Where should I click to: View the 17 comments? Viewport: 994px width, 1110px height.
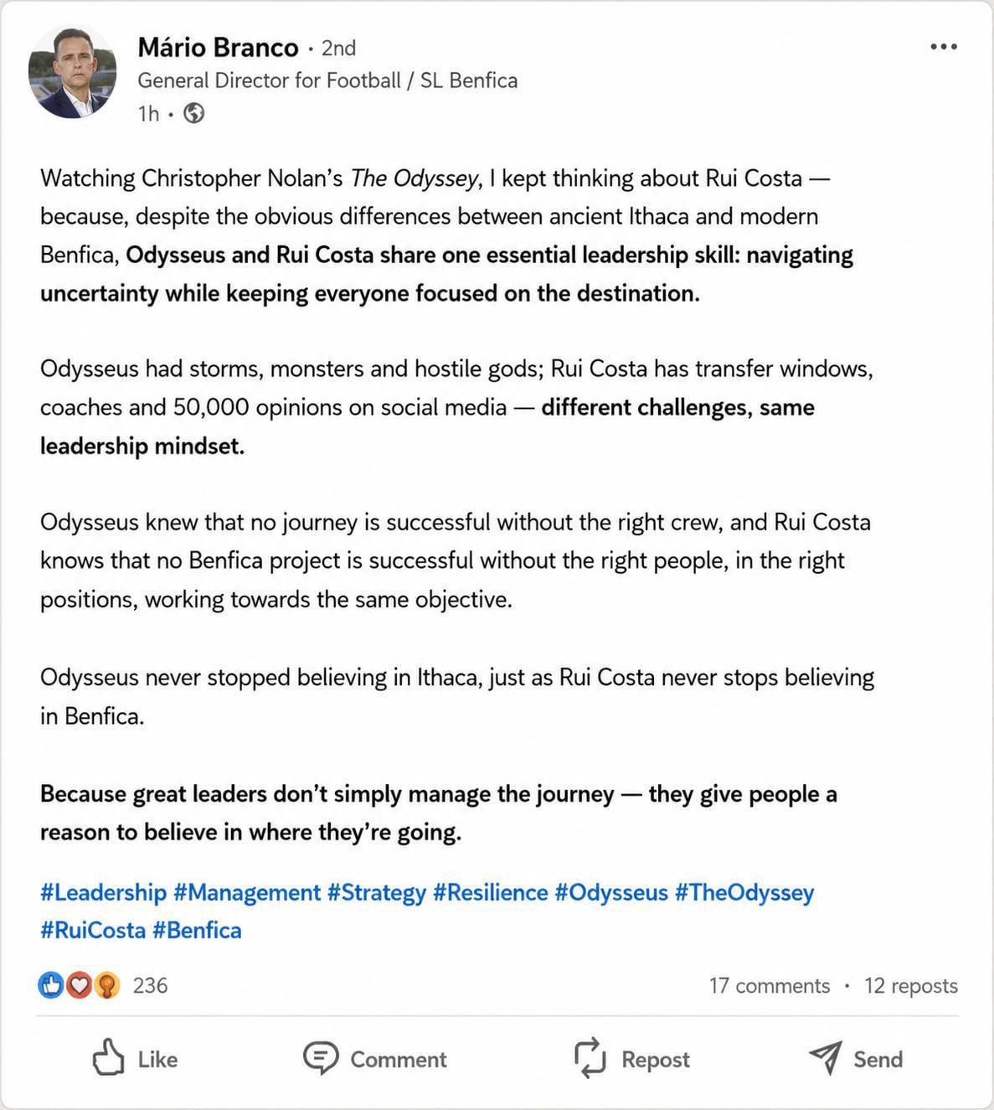769,985
